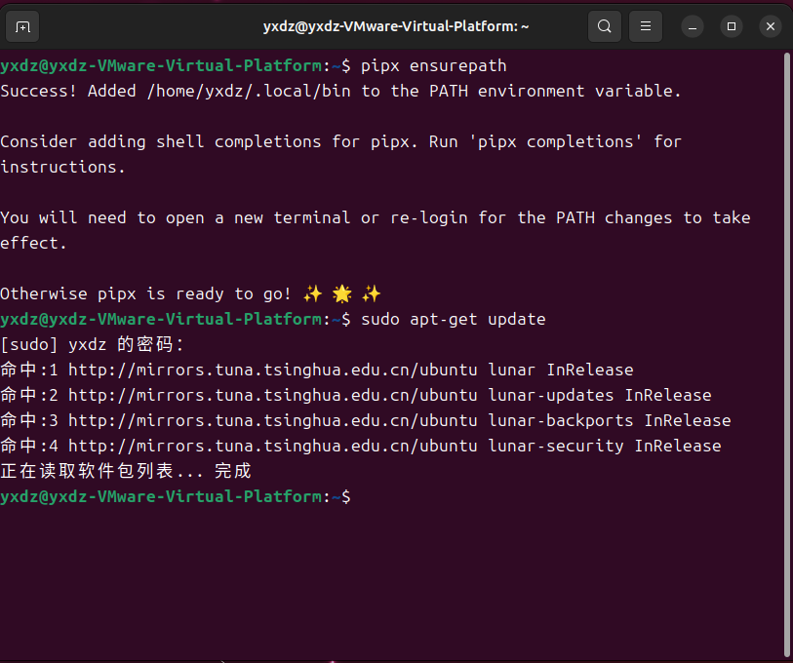
Task: Click the 'sudo apt-get update' command
Action: click(x=454, y=319)
